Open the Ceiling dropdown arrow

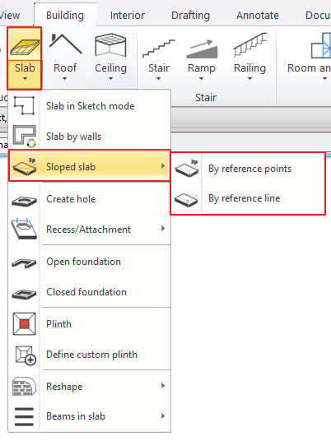click(x=110, y=79)
